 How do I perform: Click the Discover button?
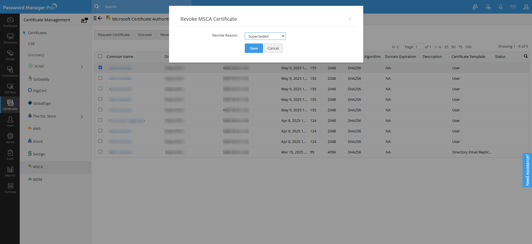pyautogui.click(x=145, y=35)
